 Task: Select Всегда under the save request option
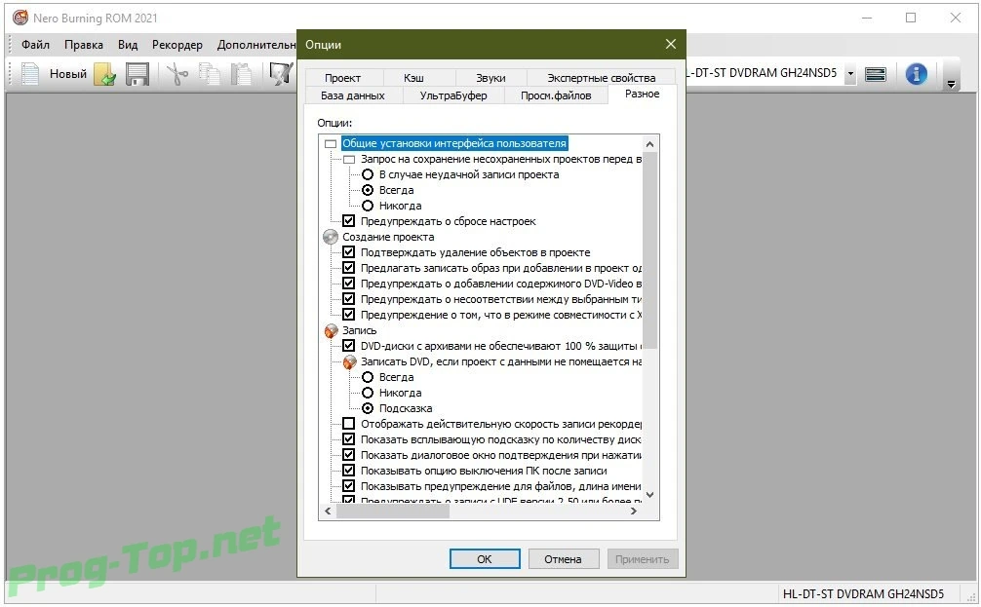click(x=368, y=190)
